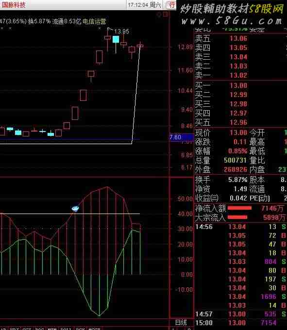Select the ROC indicator tab
Viewport: 287px width, 330px height.
point(39,329)
